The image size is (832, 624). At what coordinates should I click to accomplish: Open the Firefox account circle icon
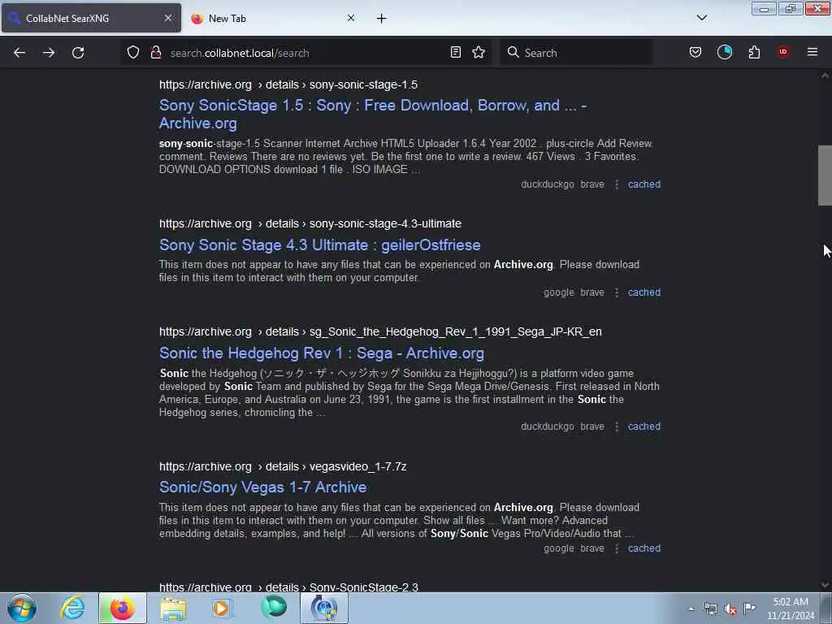pos(724,52)
